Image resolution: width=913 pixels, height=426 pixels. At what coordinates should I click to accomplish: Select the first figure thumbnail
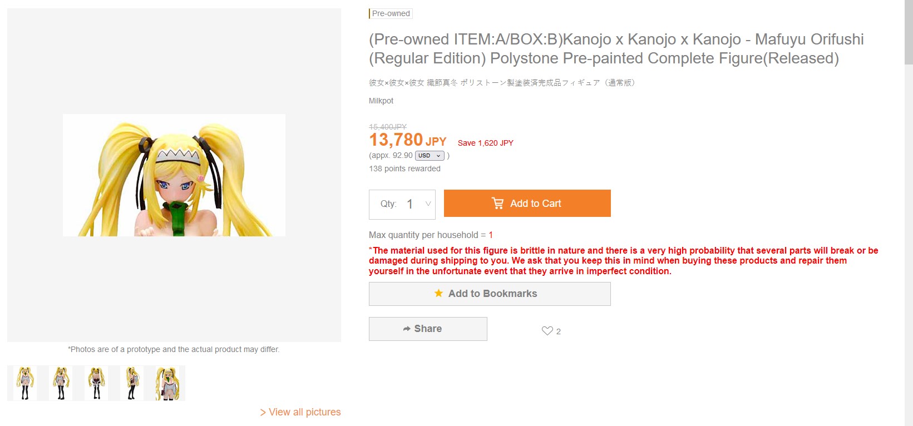coord(25,383)
